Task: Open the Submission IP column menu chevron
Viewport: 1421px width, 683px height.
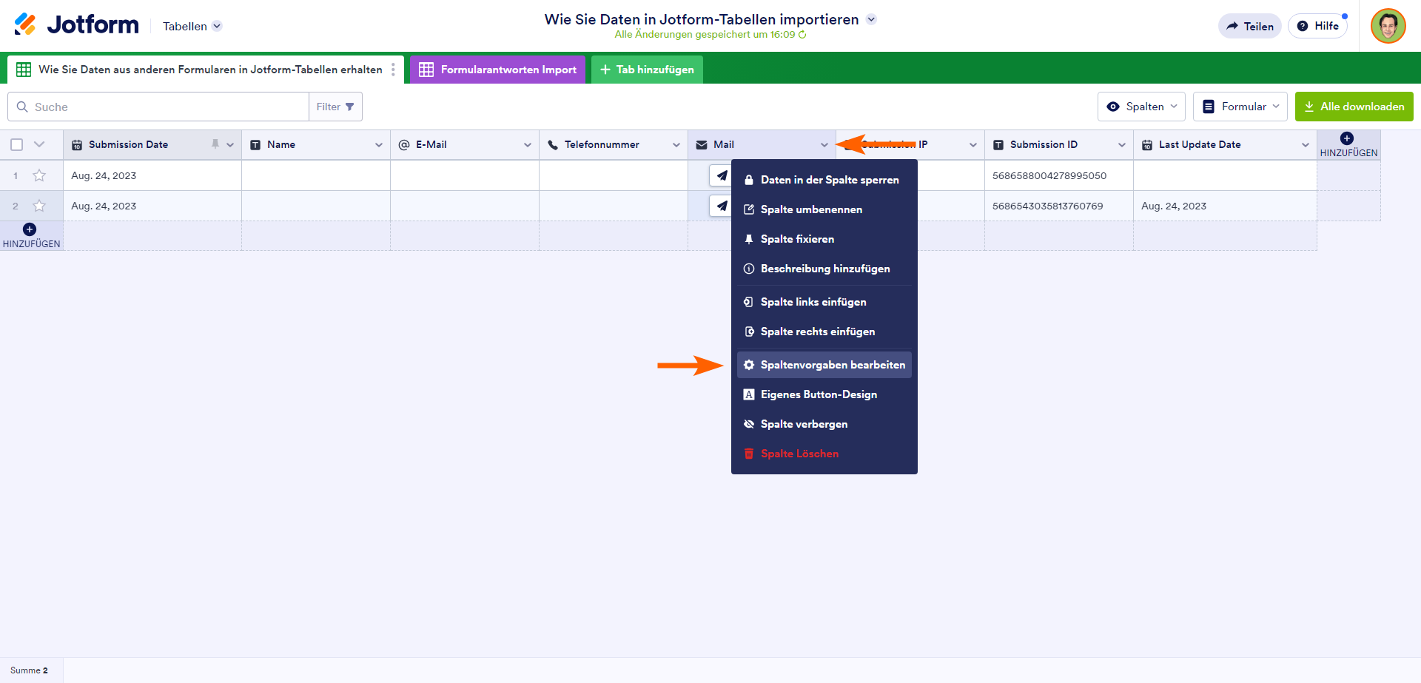Action: pyautogui.click(x=973, y=145)
